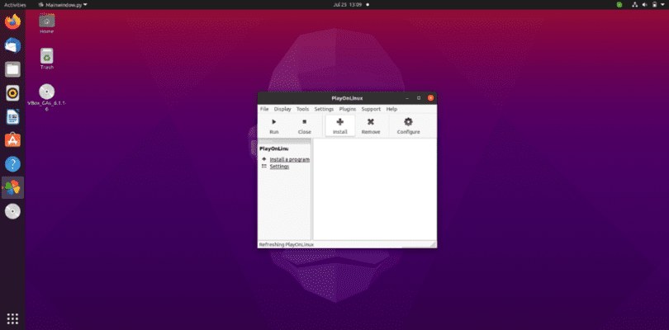Launch Firefox from the dock
This screenshot has height=330, width=669.
(x=12, y=21)
